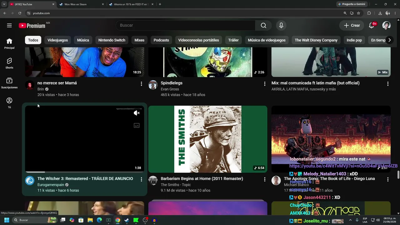400x225 pixels.
Task: Open Shorts in the sidebar
Action: (x=9, y=63)
